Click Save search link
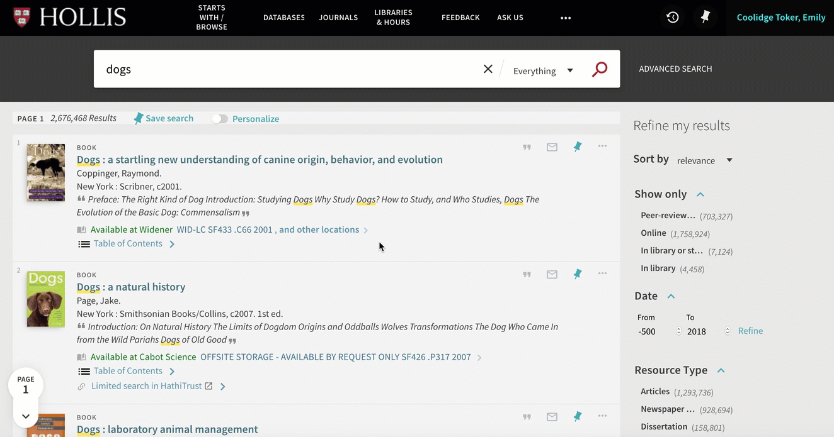 click(x=169, y=118)
